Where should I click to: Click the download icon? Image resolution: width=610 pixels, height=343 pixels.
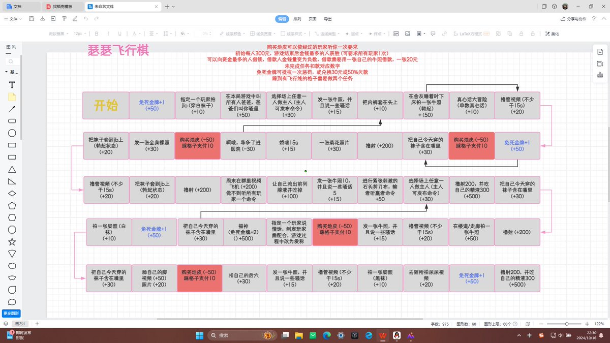(x=43, y=19)
